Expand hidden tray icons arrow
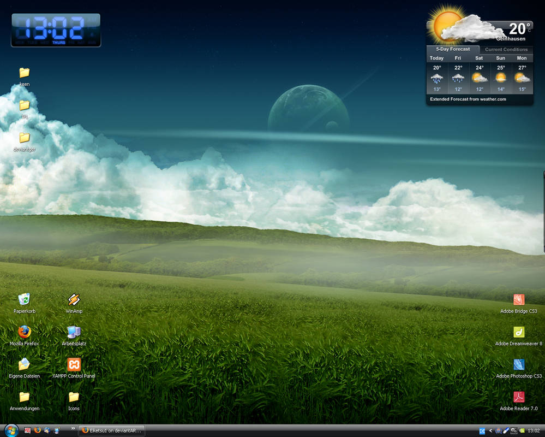 pyautogui.click(x=490, y=431)
